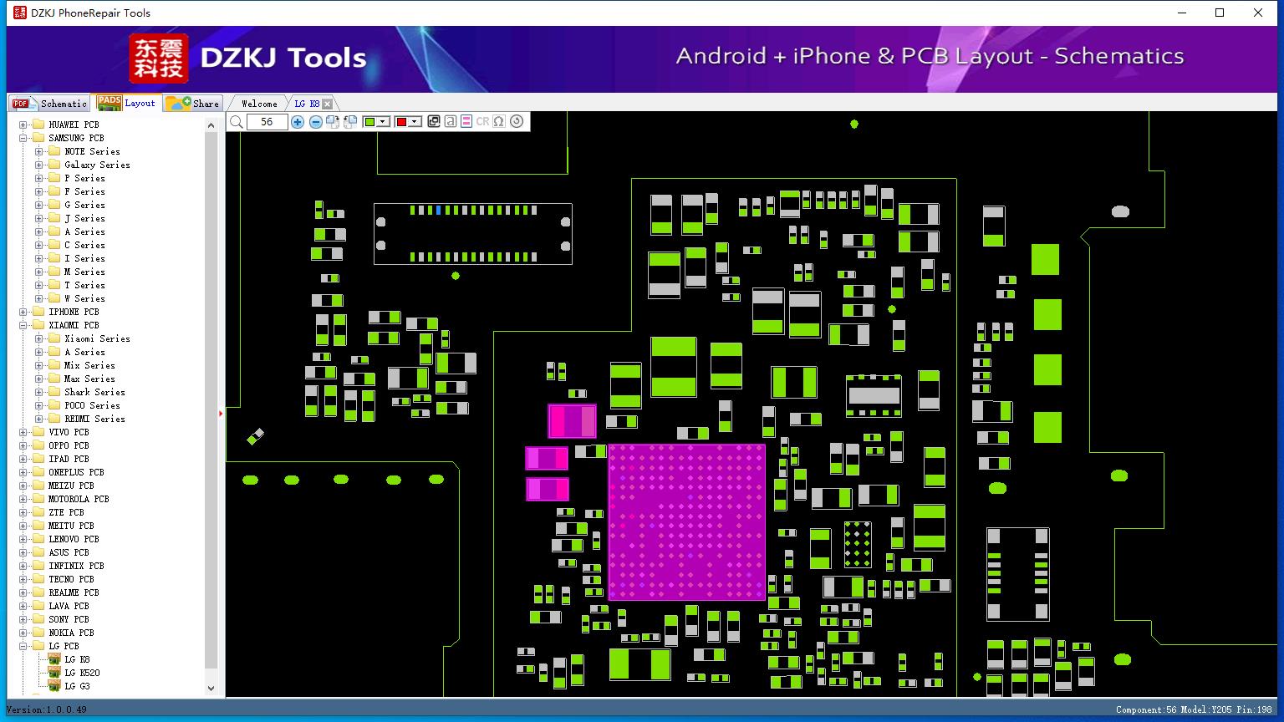This screenshot has height=722, width=1284.
Task: Select the LG K520 entry in the tree
Action: coord(82,673)
